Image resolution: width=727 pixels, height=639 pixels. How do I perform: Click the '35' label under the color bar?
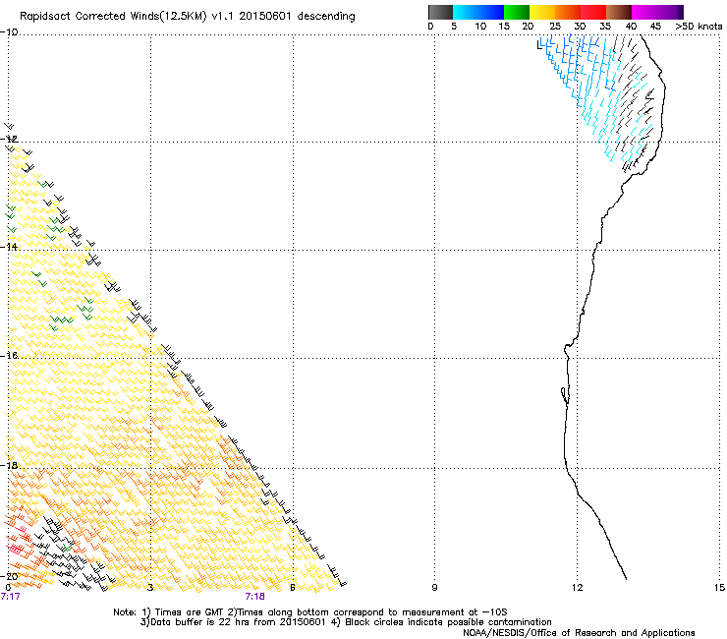(605, 27)
